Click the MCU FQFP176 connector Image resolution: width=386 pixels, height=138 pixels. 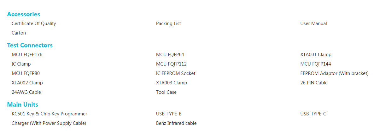point(27,55)
